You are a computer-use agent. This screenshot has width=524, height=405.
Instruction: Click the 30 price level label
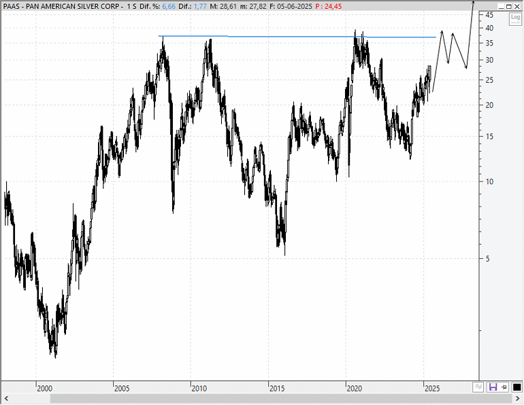pos(489,60)
